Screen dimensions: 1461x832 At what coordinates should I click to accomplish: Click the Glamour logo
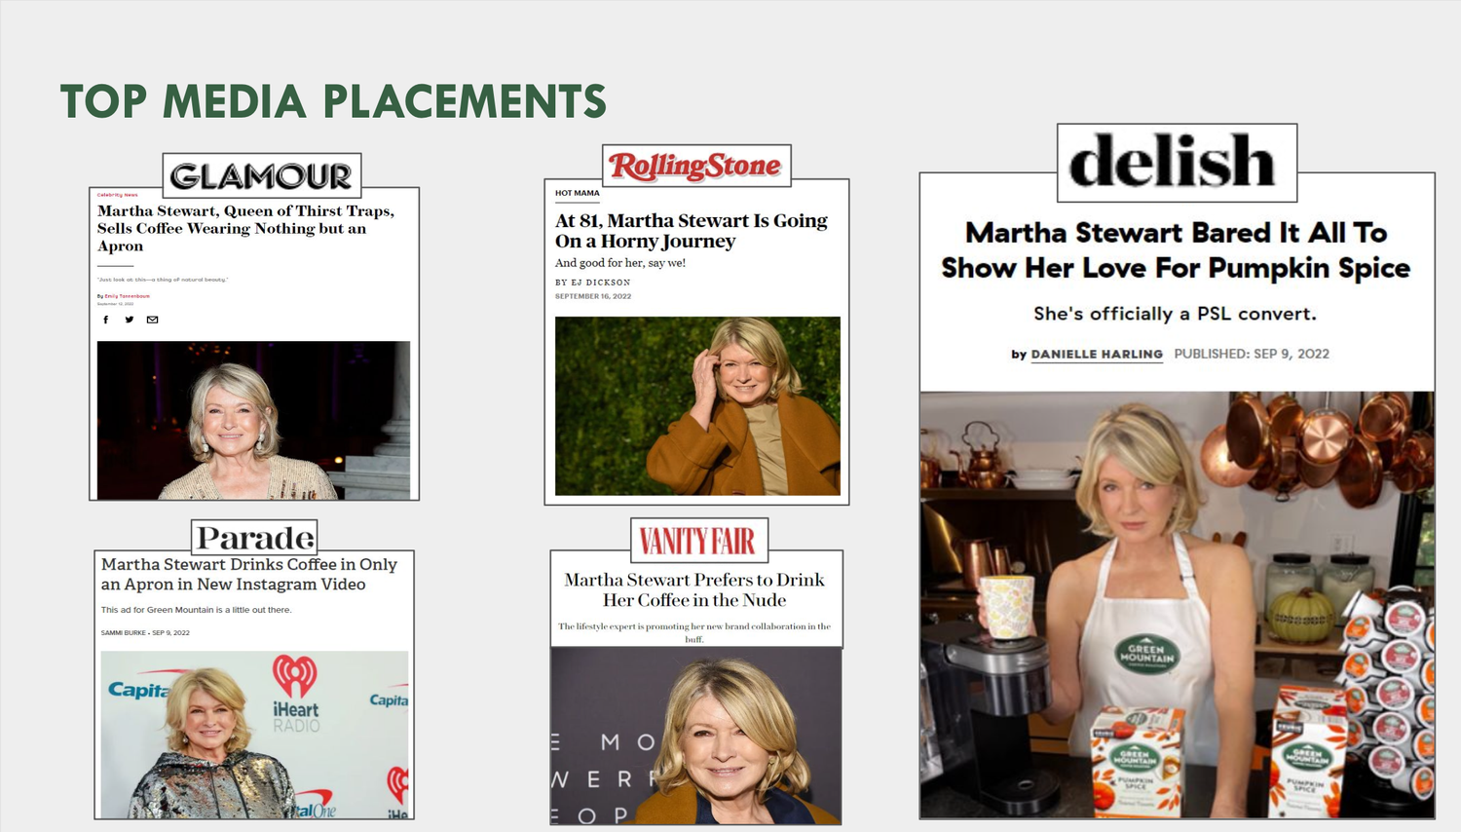coord(262,175)
